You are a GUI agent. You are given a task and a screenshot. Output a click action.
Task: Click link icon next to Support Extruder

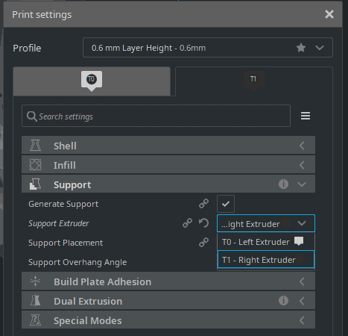coord(187,223)
